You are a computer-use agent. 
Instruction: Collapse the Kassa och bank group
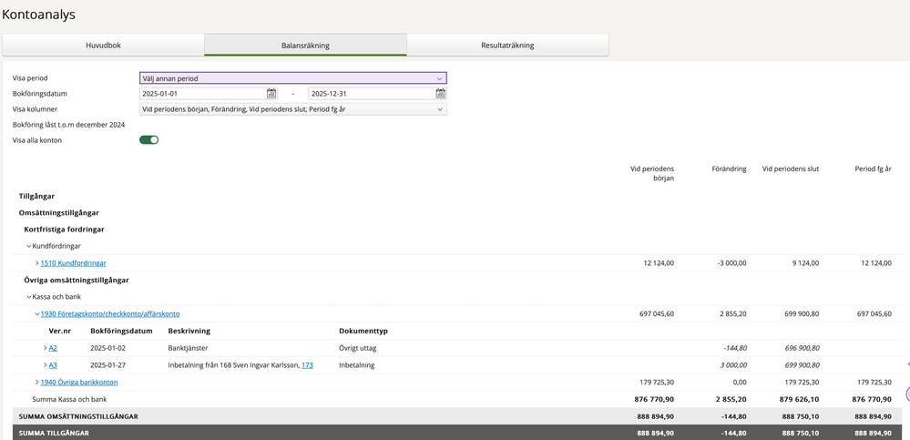29,297
